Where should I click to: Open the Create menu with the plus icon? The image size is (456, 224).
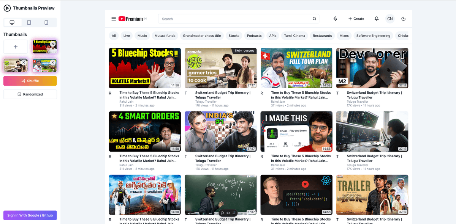(356, 19)
